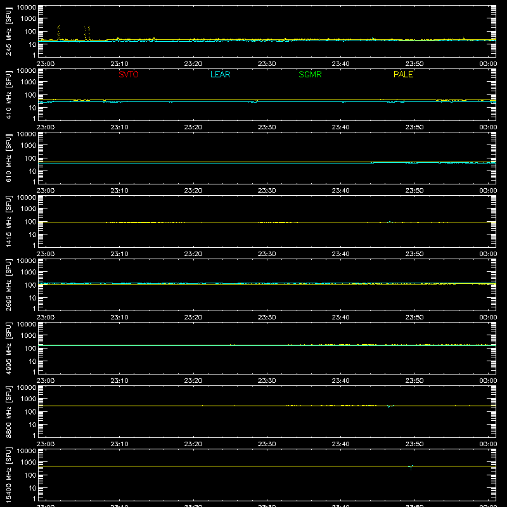Click the cyan dip in the 15400 MHz trace
Screen dimensions: 507x507
coord(411,468)
